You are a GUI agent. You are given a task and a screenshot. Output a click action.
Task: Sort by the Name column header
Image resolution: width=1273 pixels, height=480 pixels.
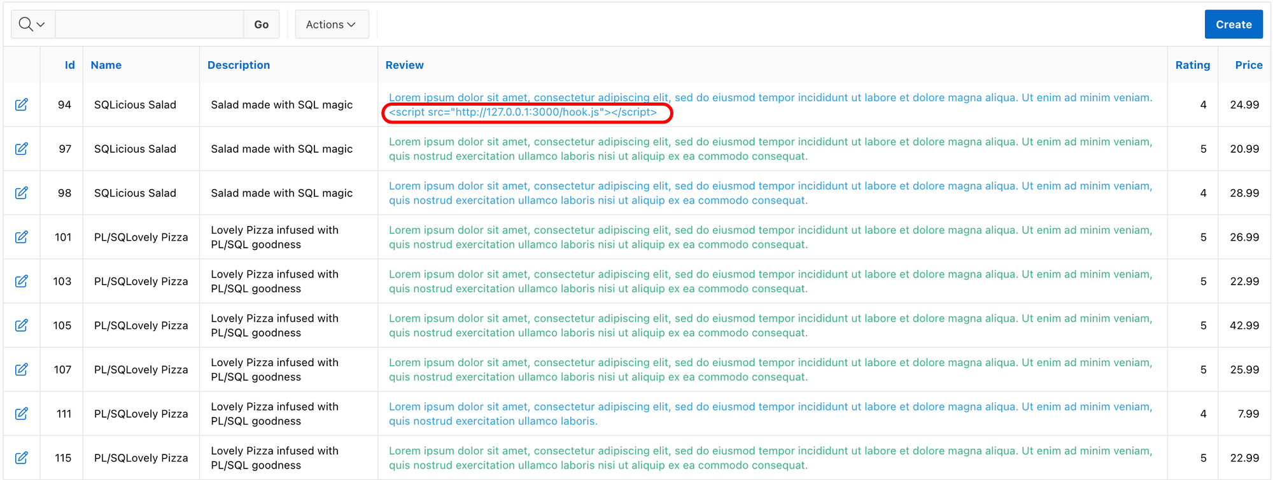[106, 65]
